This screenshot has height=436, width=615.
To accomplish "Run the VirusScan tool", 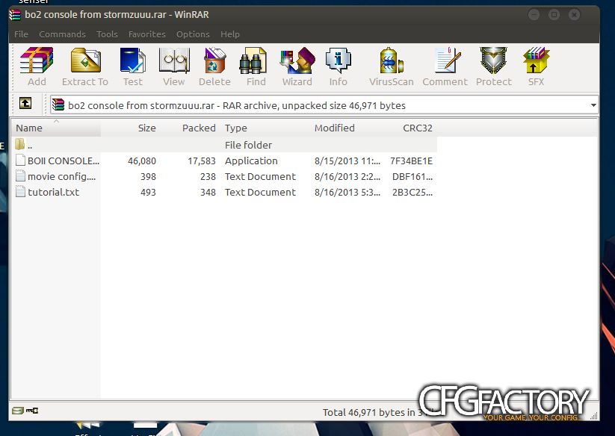I will (x=391, y=60).
